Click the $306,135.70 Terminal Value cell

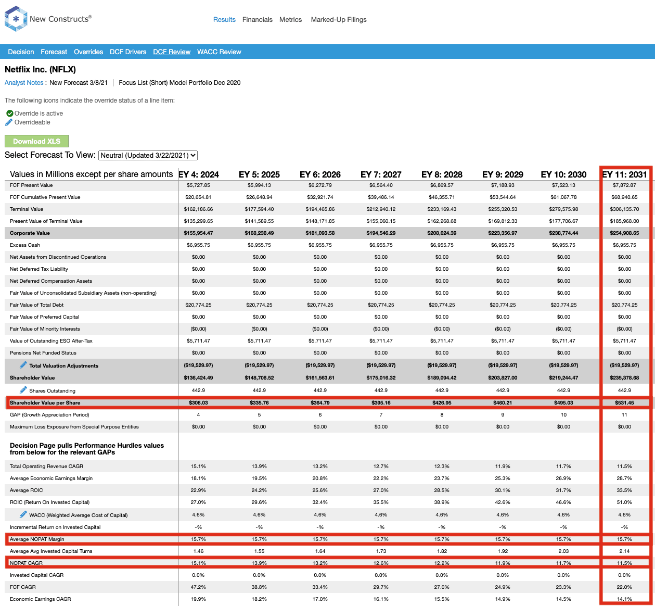pyautogui.click(x=624, y=209)
